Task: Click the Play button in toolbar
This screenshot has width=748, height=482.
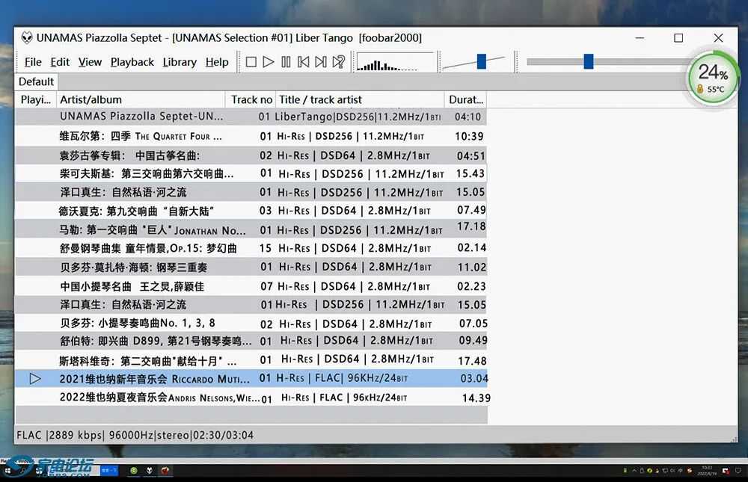Action: [x=269, y=62]
